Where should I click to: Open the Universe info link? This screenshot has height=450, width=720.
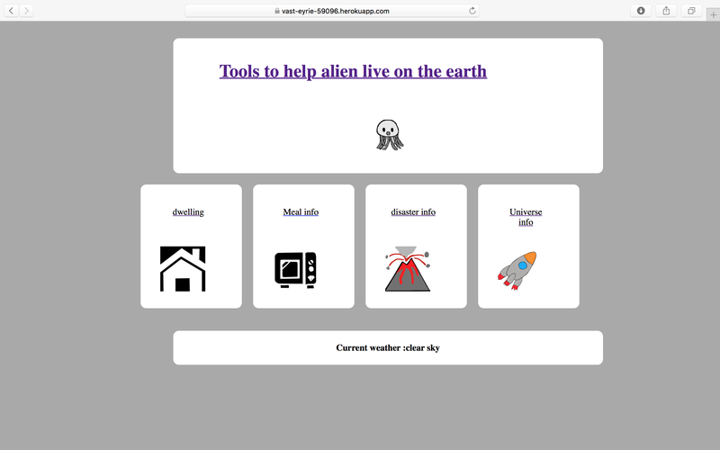pos(526,217)
